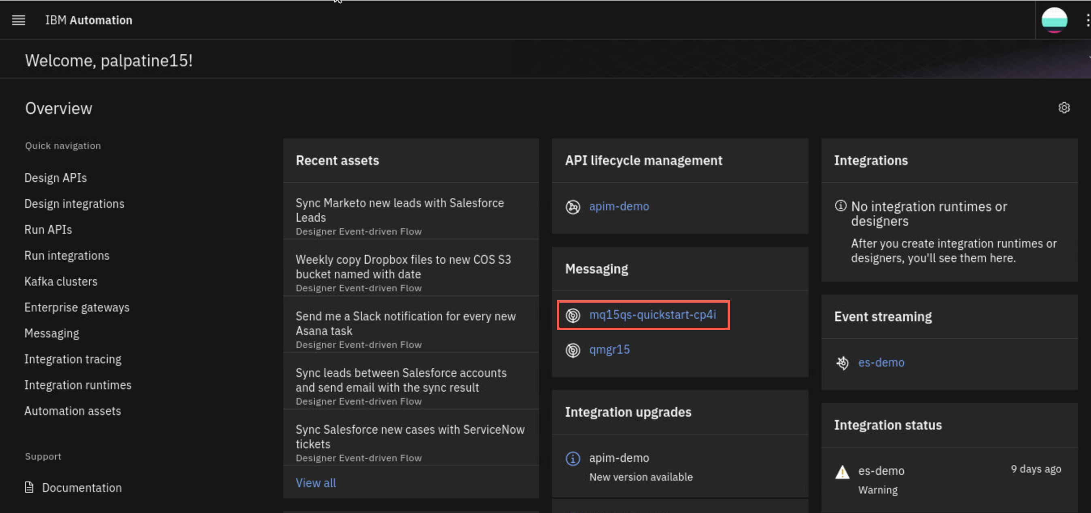Click the info icon for no integration runtimes
The image size is (1091, 513).
[840, 206]
